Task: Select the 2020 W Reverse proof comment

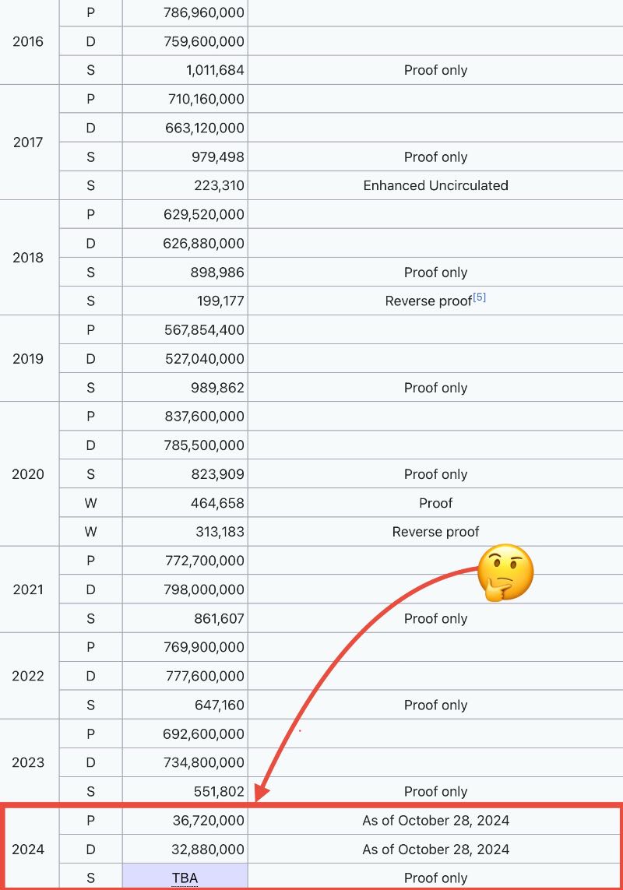Action: click(x=435, y=532)
